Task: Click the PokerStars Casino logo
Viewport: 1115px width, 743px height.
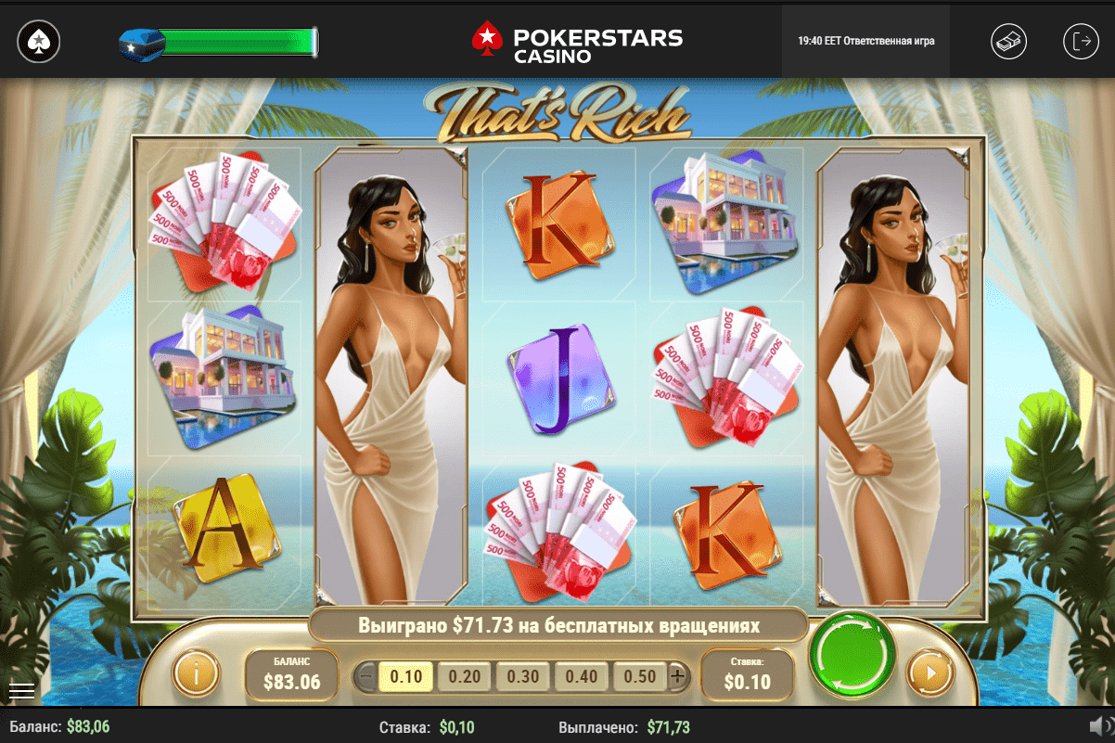Action: click(577, 44)
